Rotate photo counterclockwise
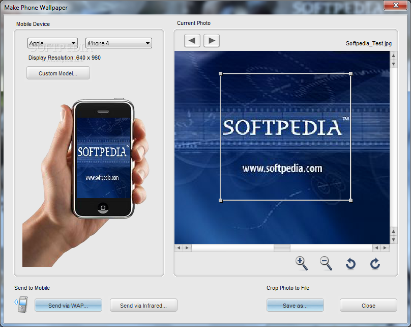The width and height of the screenshot is (411, 327). (350, 263)
